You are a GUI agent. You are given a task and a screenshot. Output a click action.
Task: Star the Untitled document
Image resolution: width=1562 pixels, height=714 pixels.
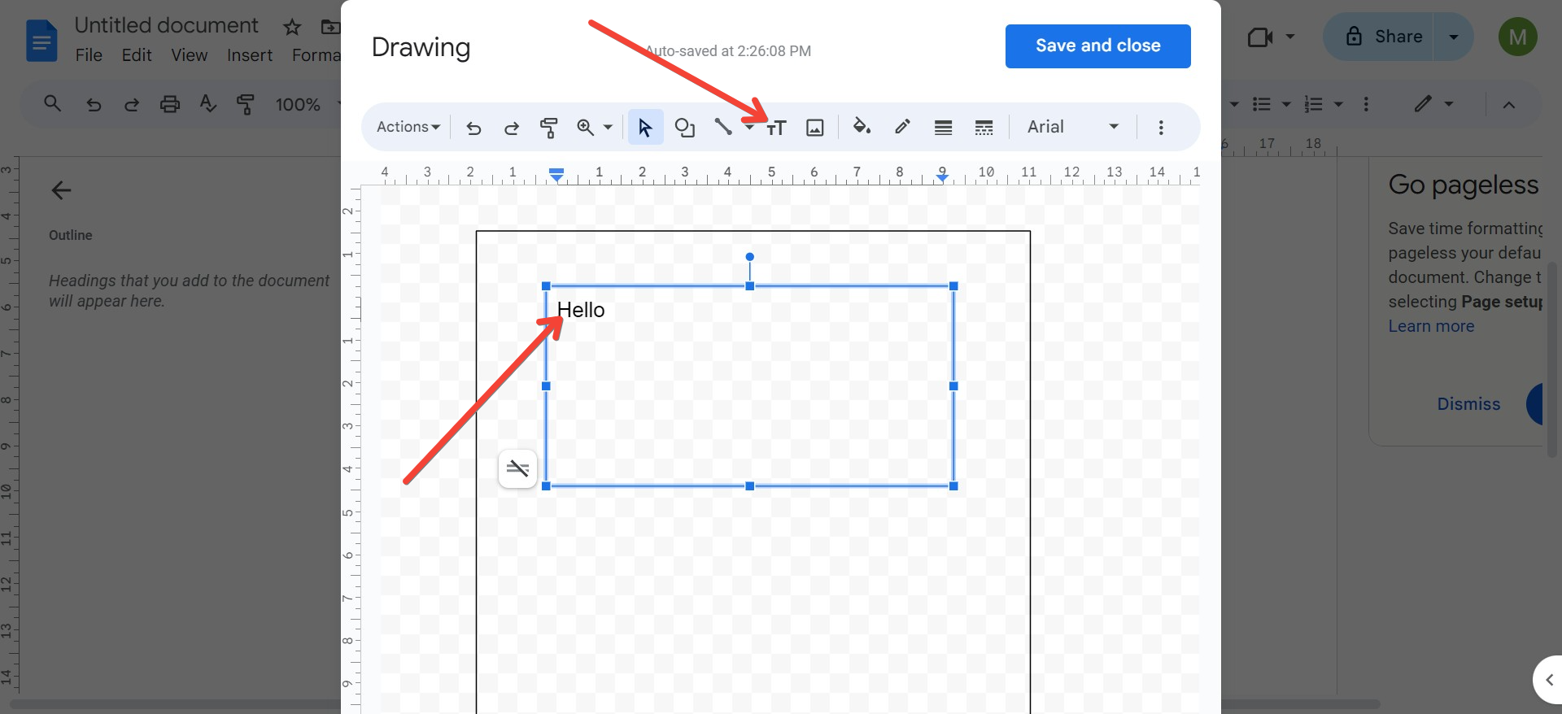coord(292,28)
